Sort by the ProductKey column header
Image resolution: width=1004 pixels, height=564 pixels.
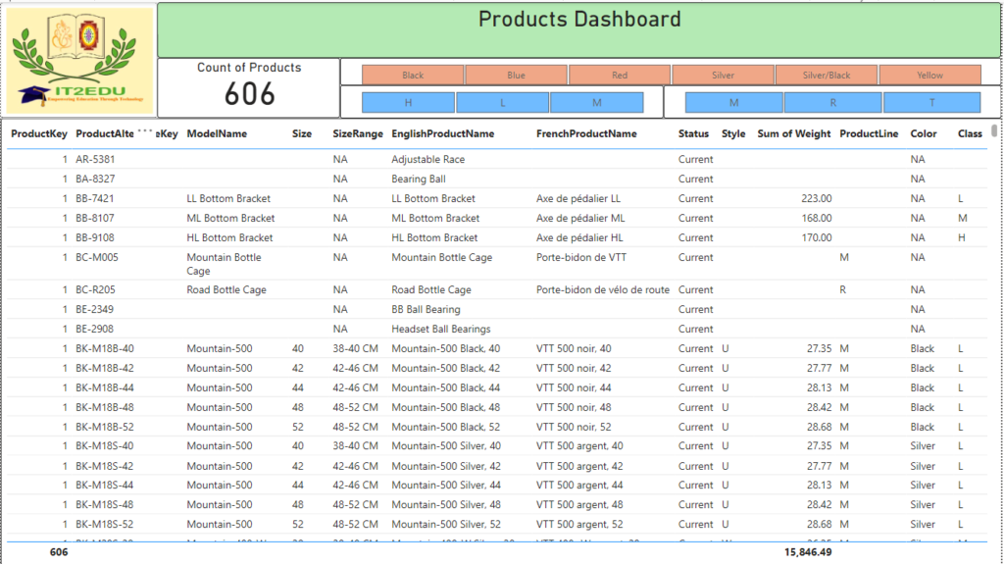tap(39, 134)
